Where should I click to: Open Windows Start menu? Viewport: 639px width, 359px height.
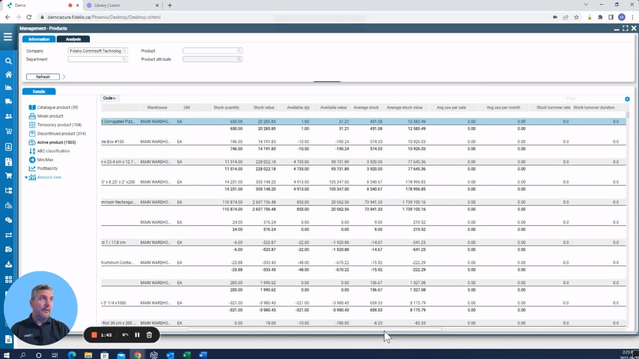tap(6, 355)
